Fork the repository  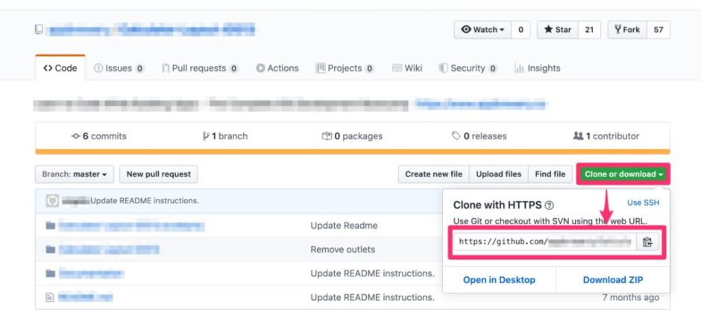[626, 30]
